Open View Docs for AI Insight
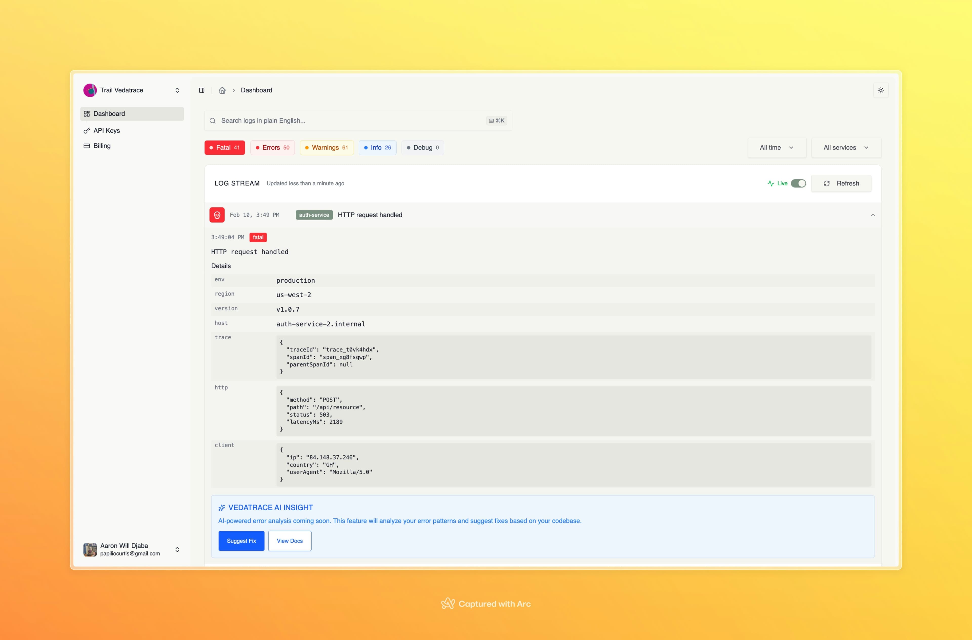Image resolution: width=972 pixels, height=640 pixels. click(x=290, y=541)
